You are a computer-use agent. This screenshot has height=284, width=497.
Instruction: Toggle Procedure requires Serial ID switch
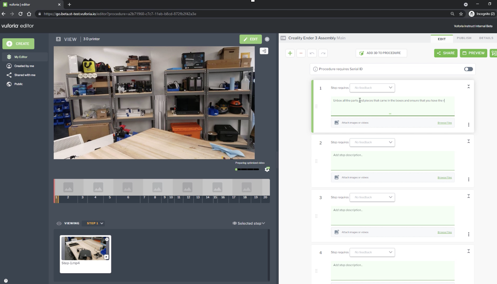[468, 69]
